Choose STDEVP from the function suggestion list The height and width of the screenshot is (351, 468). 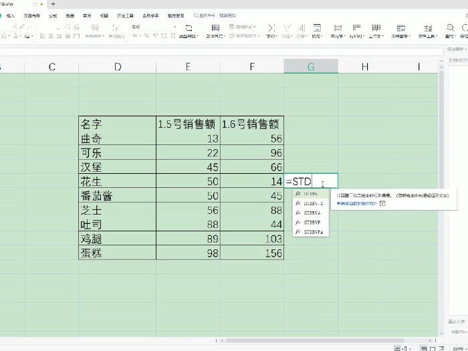coord(311,223)
